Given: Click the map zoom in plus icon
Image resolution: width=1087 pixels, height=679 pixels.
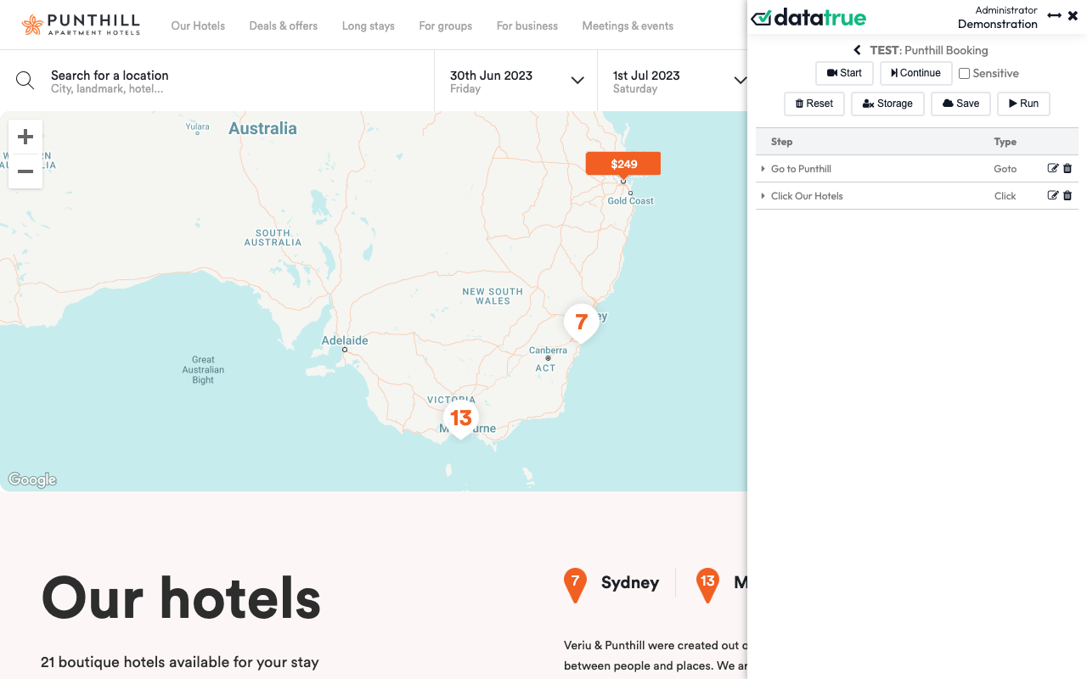Looking at the screenshot, I should [25, 137].
